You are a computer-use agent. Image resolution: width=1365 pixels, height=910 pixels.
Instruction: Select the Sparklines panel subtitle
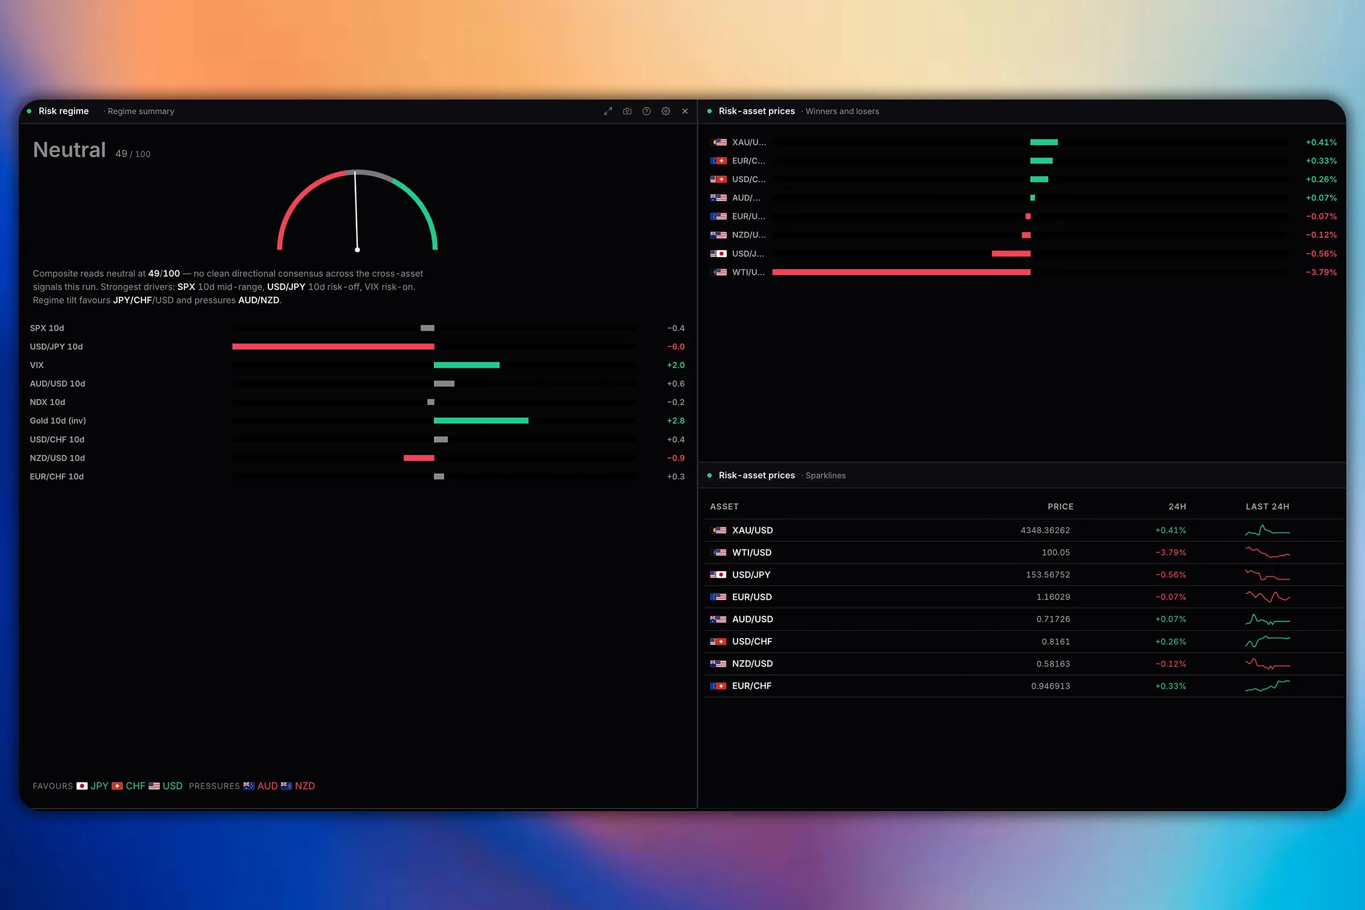pos(825,475)
